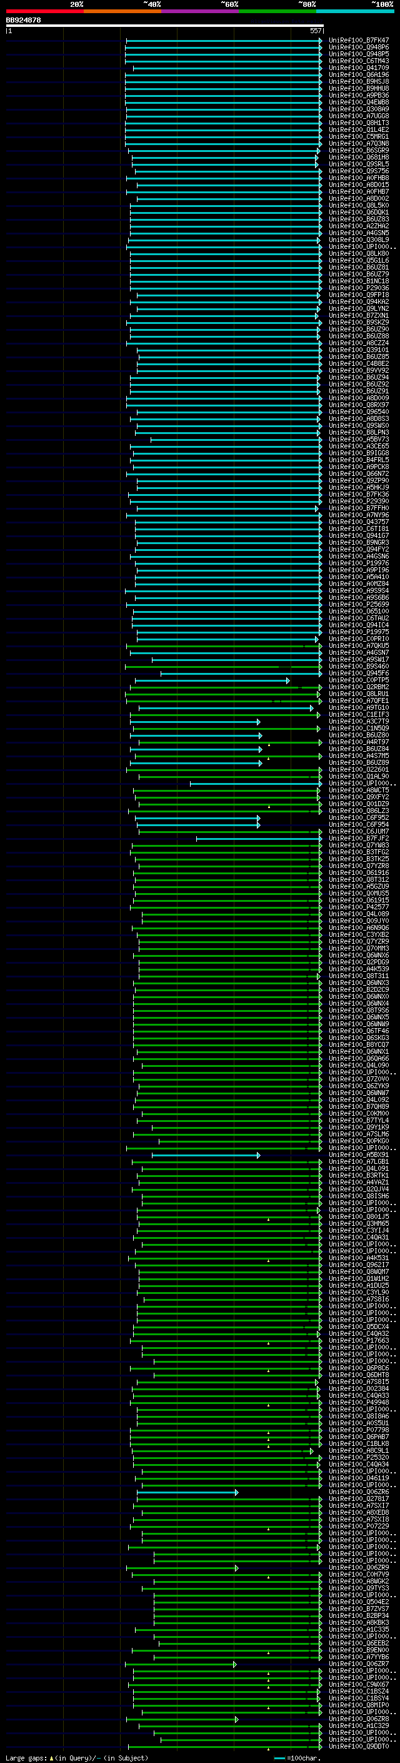
Task: Select hit label UniRef100_A3C7T9
Action: coord(358,721)
